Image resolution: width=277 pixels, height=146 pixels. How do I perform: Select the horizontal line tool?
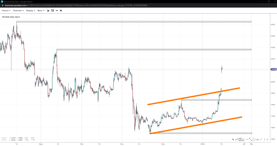247,139
